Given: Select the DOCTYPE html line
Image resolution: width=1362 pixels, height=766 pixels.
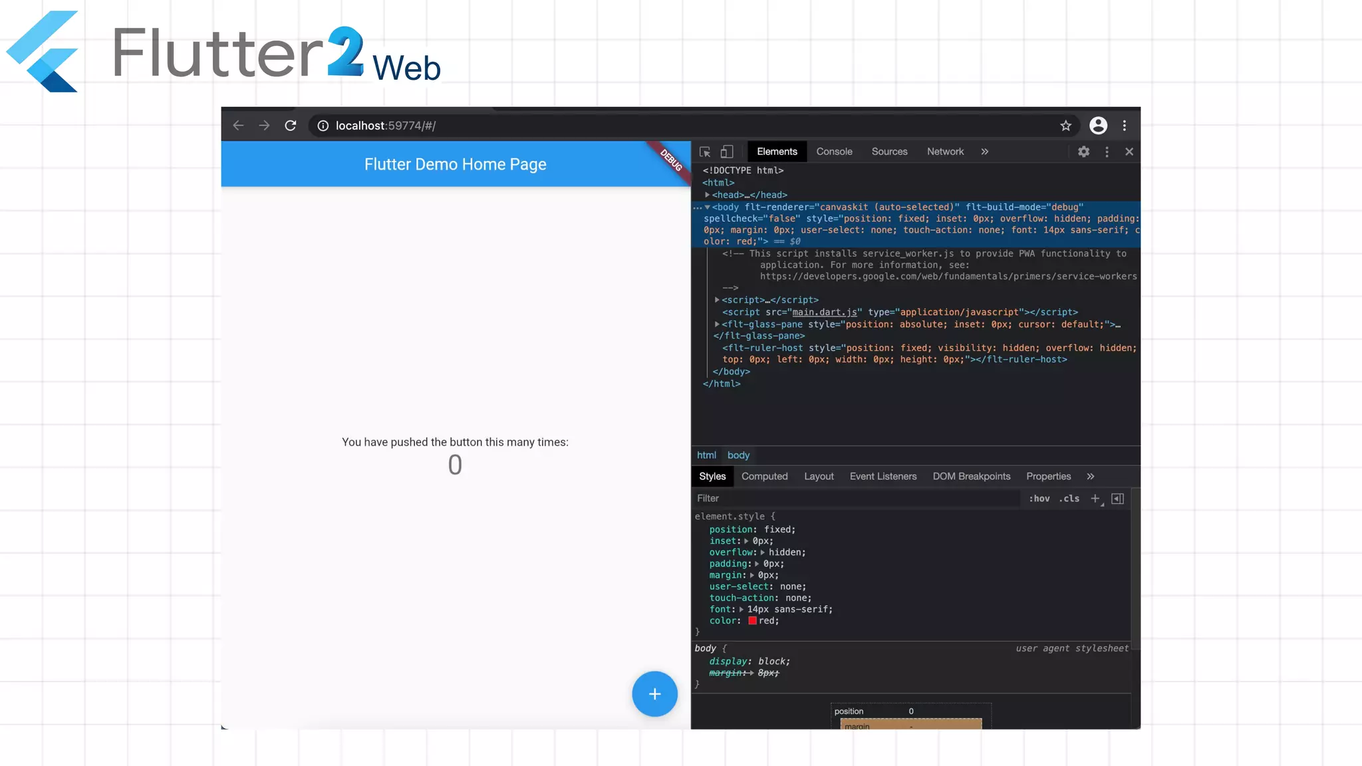Looking at the screenshot, I should [743, 170].
